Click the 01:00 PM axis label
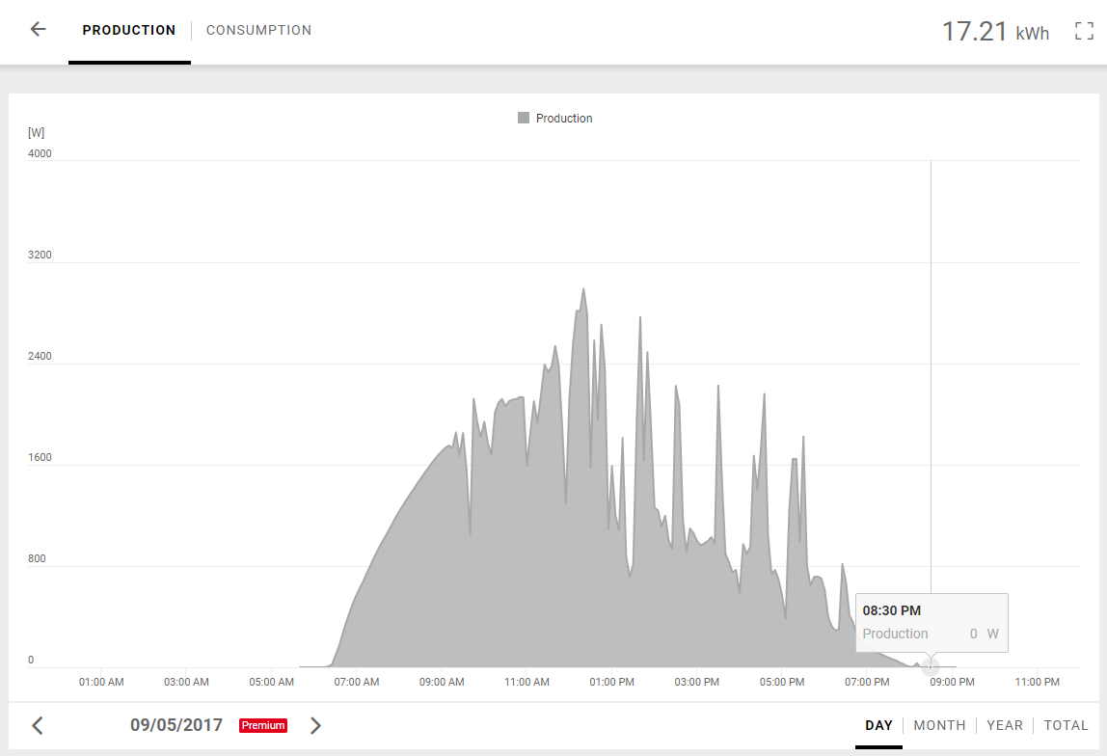The height and width of the screenshot is (756, 1107). click(612, 682)
